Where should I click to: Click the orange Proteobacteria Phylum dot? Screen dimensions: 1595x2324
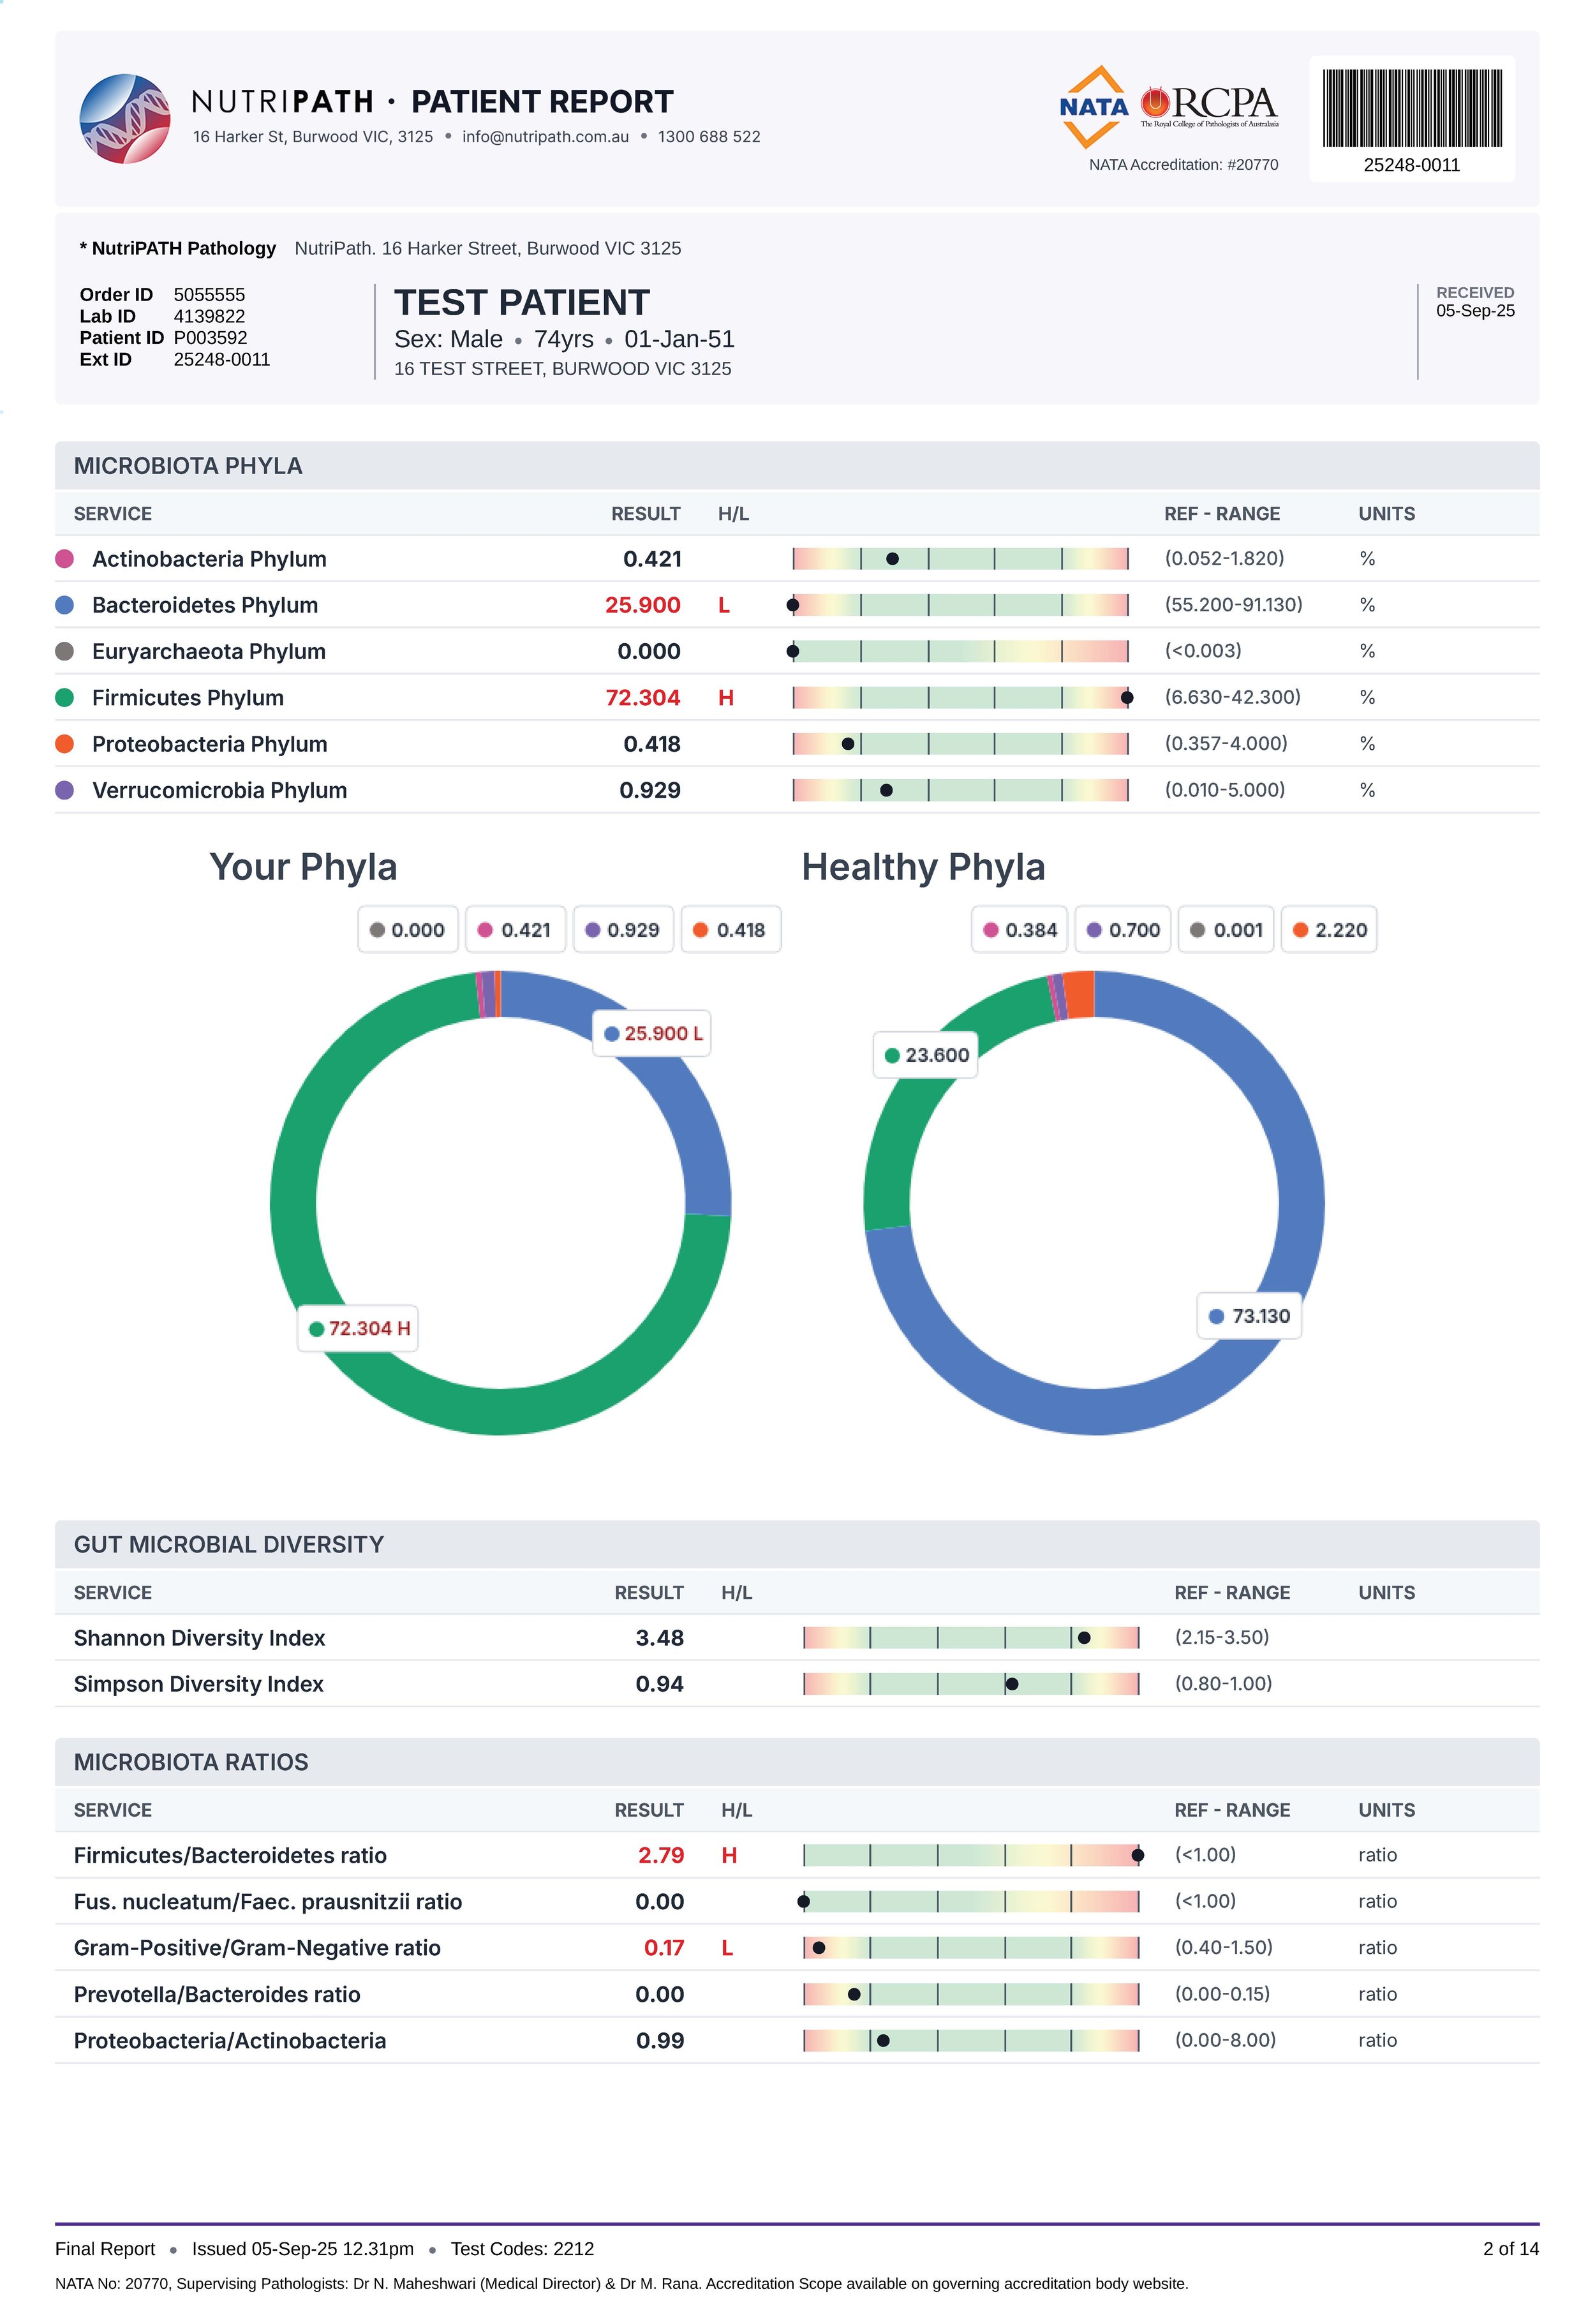(65, 744)
